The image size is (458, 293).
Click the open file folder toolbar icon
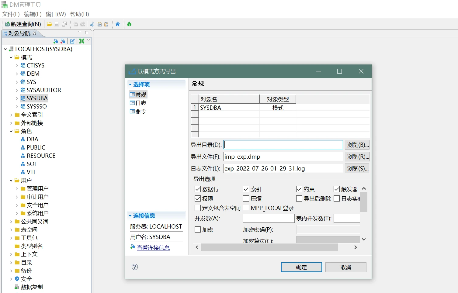pos(49,24)
